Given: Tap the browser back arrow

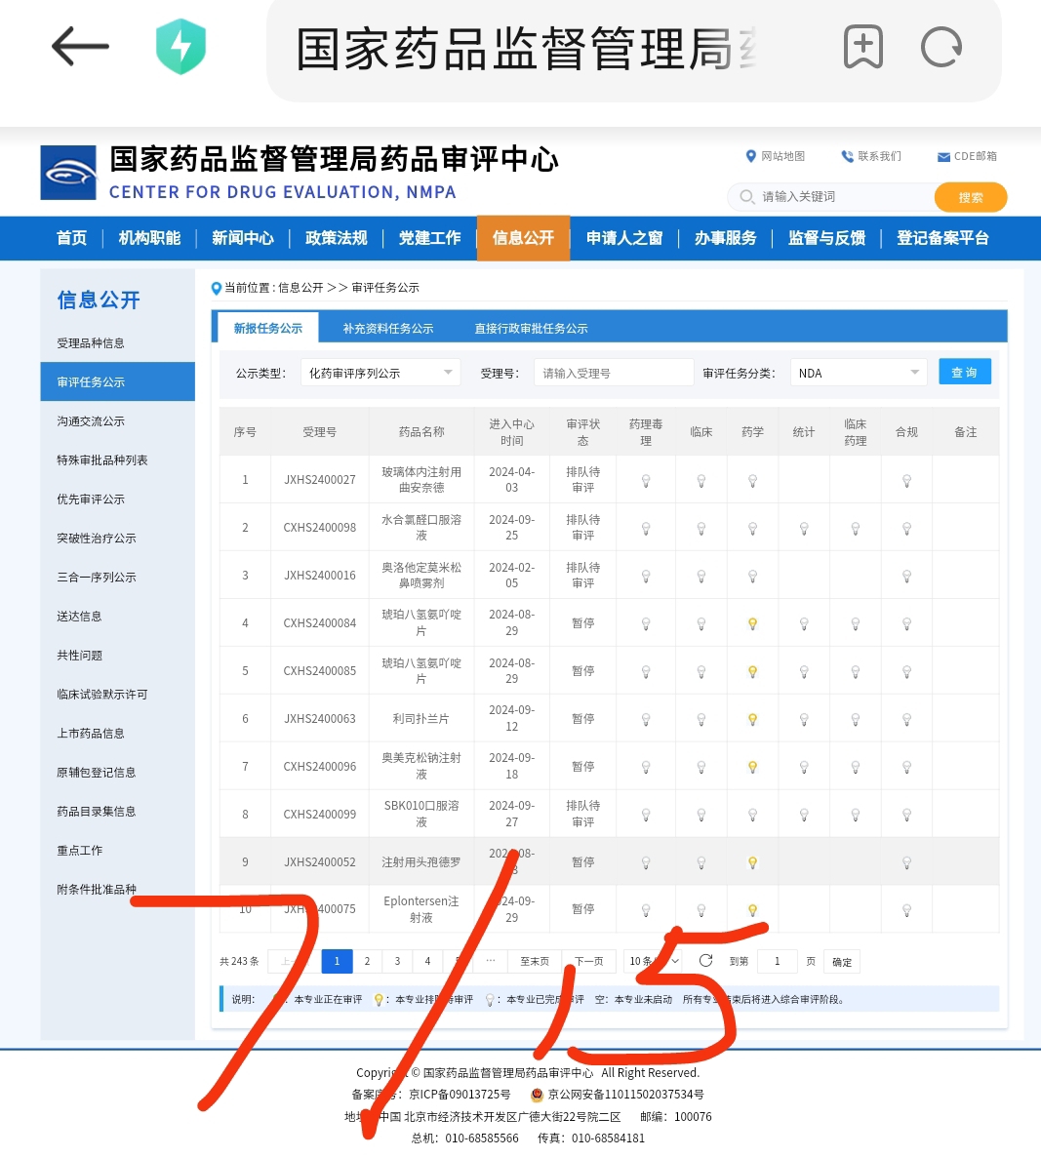Looking at the screenshot, I should tap(80, 47).
